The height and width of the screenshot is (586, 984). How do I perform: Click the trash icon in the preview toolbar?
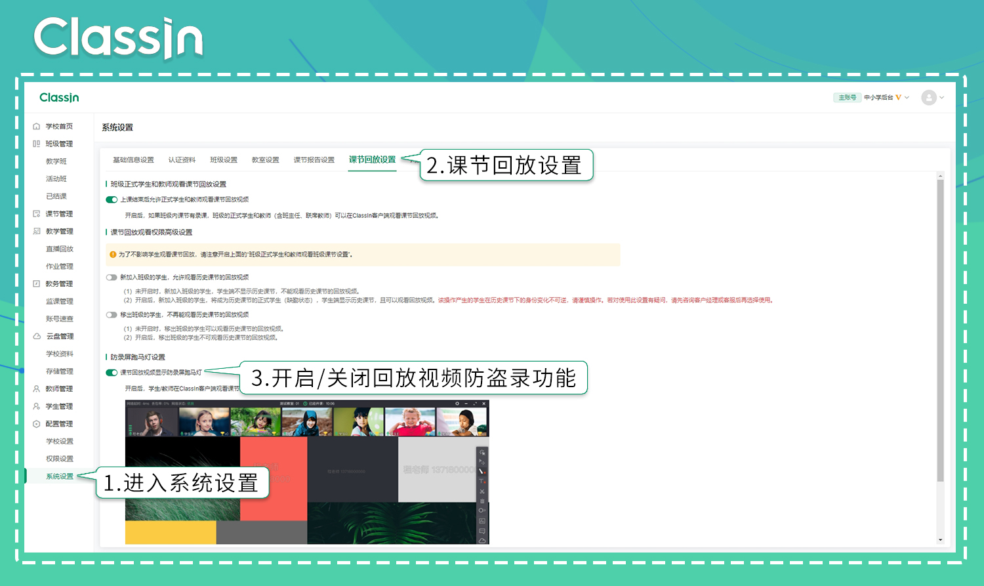pyautogui.click(x=482, y=501)
